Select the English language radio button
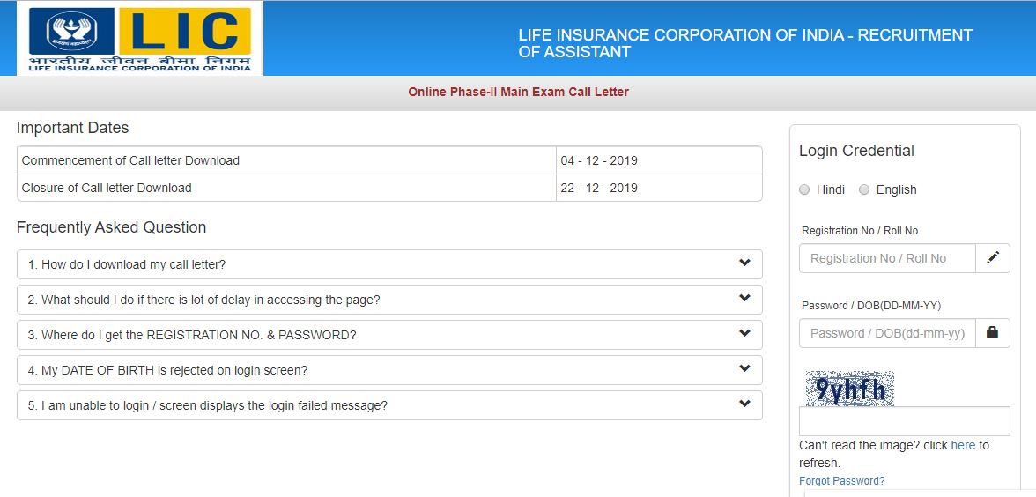 864,189
